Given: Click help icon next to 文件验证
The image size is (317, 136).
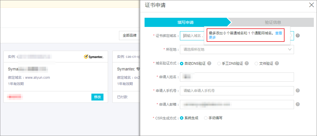Looking at the screenshot, I should tap(277, 63).
